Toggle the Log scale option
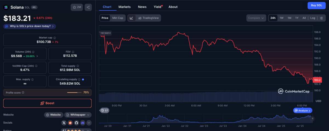Image resolution: width=329 pixels, height=131 pixels. pos(313,18)
